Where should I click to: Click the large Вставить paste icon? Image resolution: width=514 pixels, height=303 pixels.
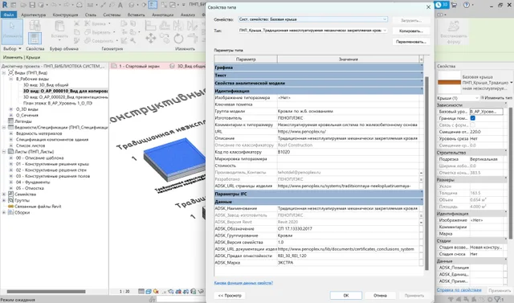(59, 27)
